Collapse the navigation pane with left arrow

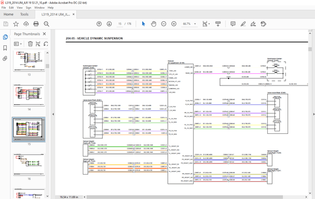coord(53,114)
